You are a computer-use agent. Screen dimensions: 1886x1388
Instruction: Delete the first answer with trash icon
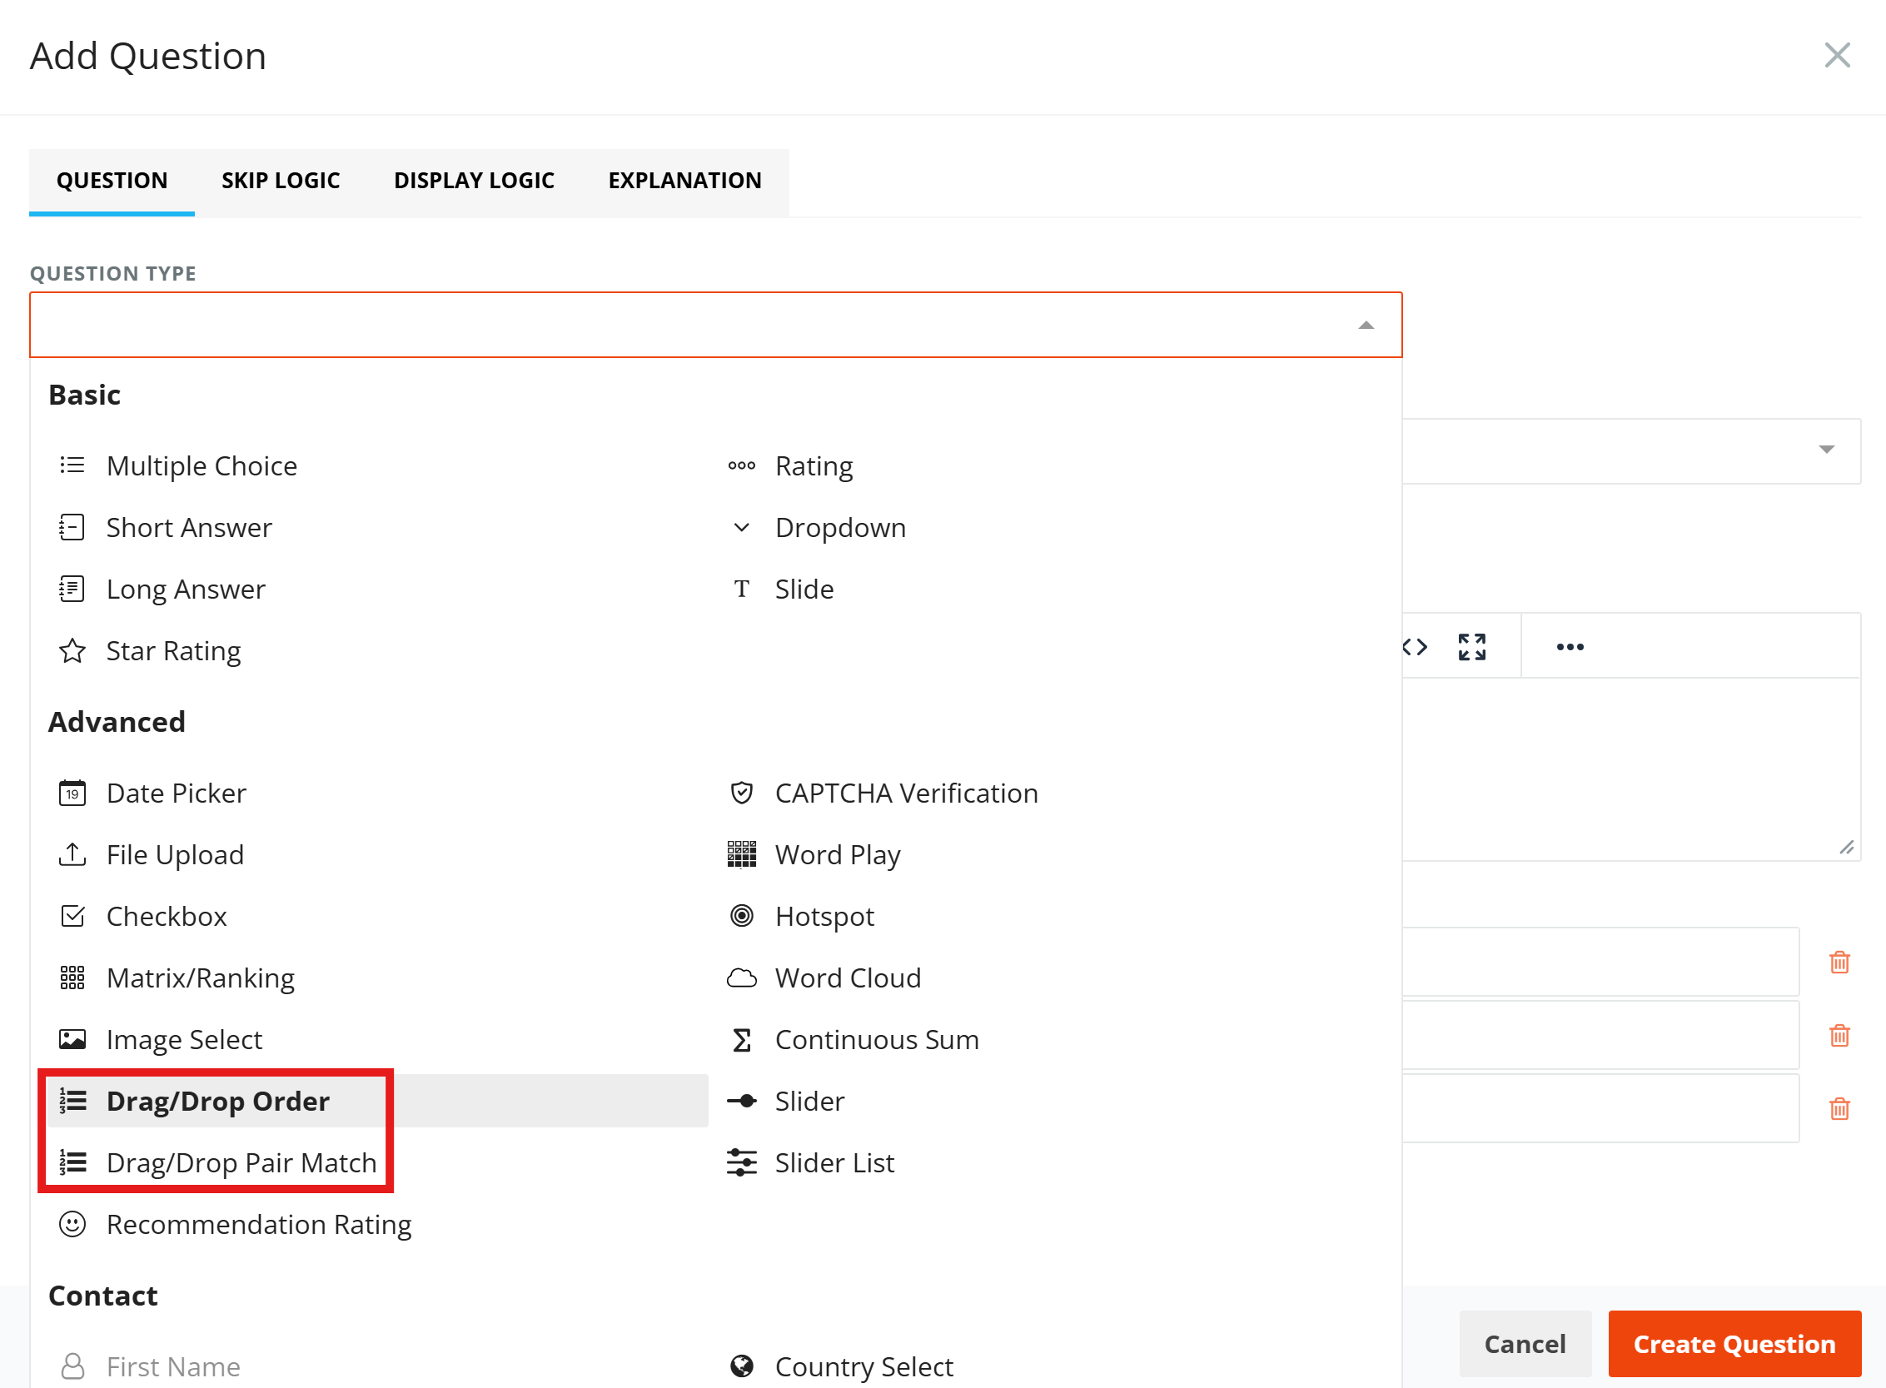[x=1839, y=962]
